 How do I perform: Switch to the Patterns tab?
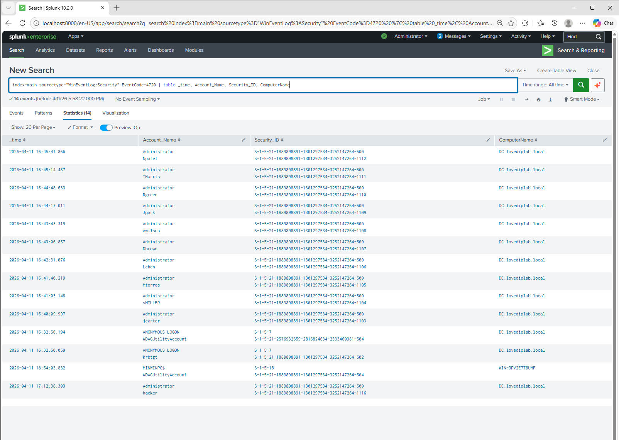(x=43, y=113)
